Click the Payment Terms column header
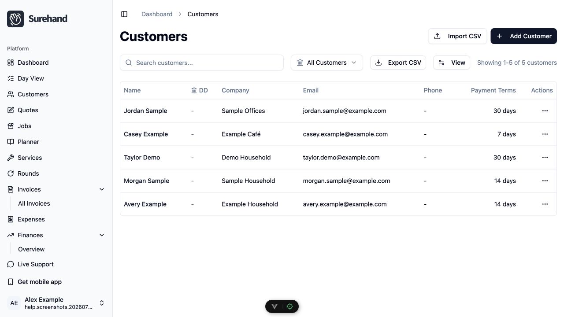 493,90
